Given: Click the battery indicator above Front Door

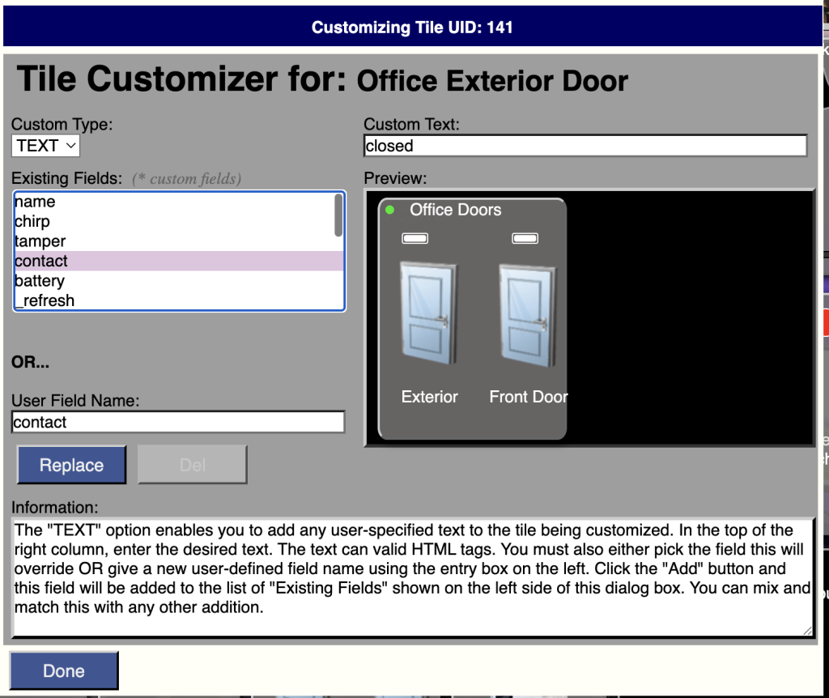Looking at the screenshot, I should [525, 238].
